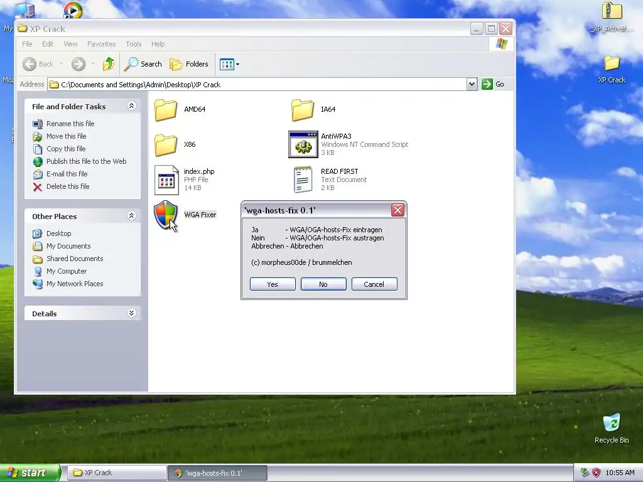643x482 pixels.
Task: Go to Shared Documents in Other Places
Action: [x=75, y=259]
